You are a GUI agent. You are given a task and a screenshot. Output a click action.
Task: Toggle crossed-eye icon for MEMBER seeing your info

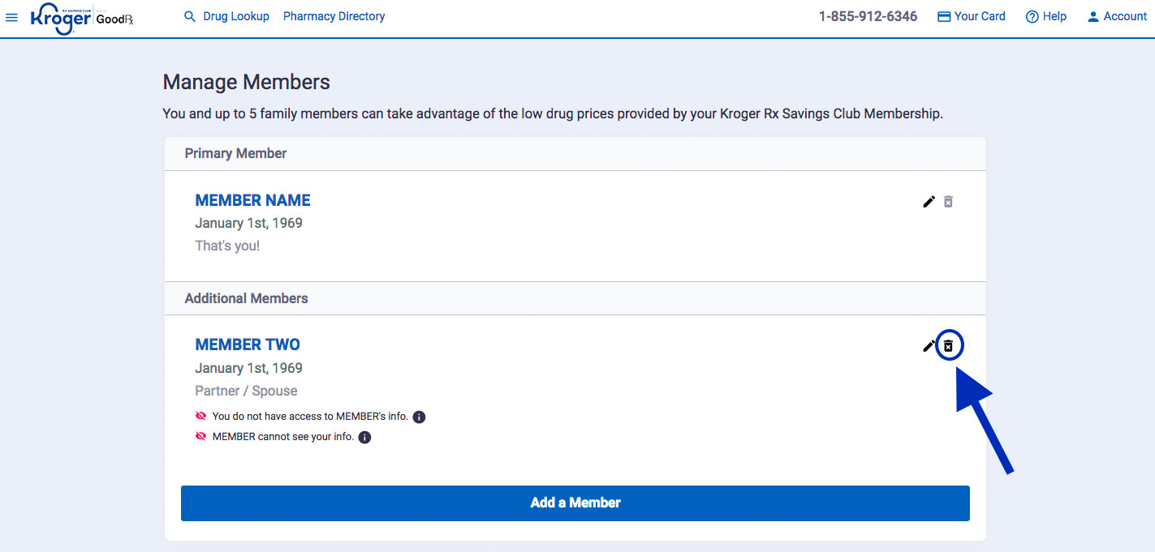[201, 436]
